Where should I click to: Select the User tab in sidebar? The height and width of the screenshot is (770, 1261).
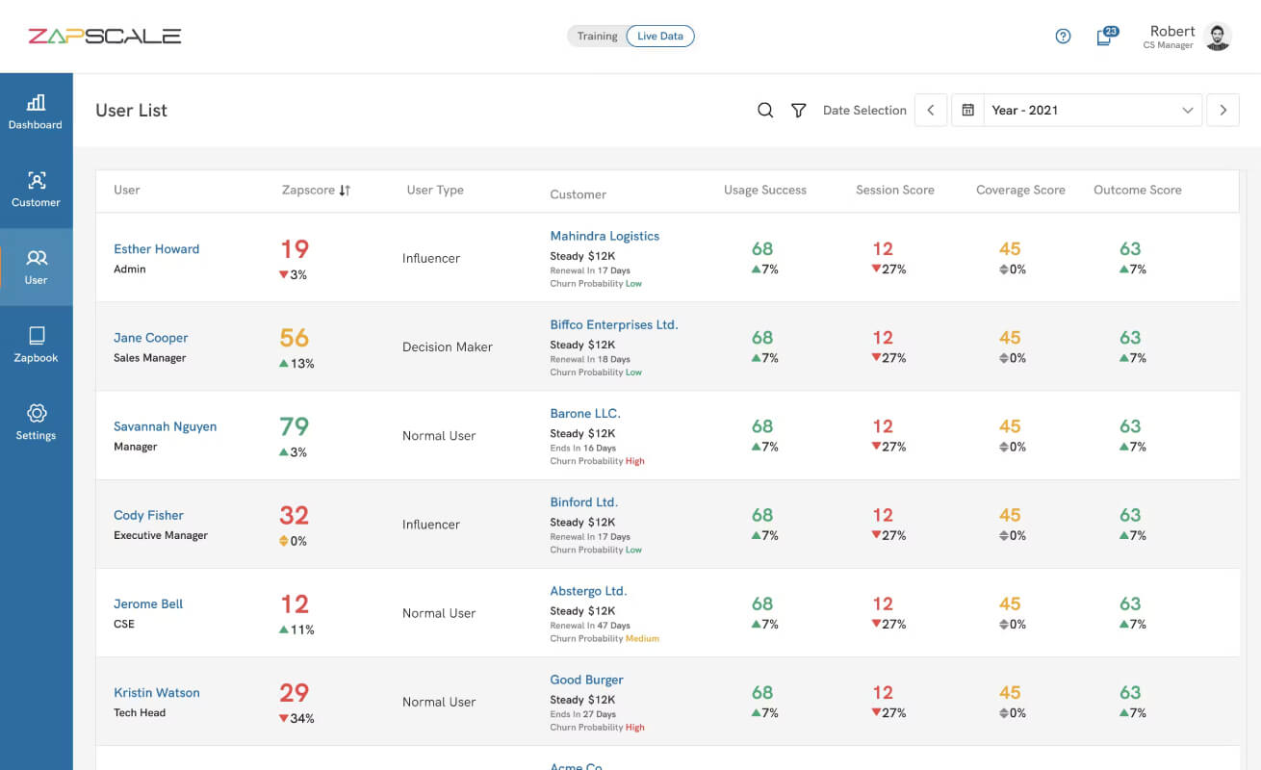tap(36, 268)
